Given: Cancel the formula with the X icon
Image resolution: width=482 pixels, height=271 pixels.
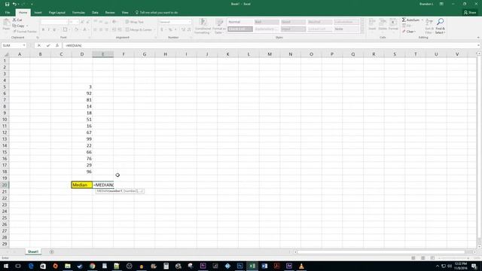Looking at the screenshot, I should 38,45.
